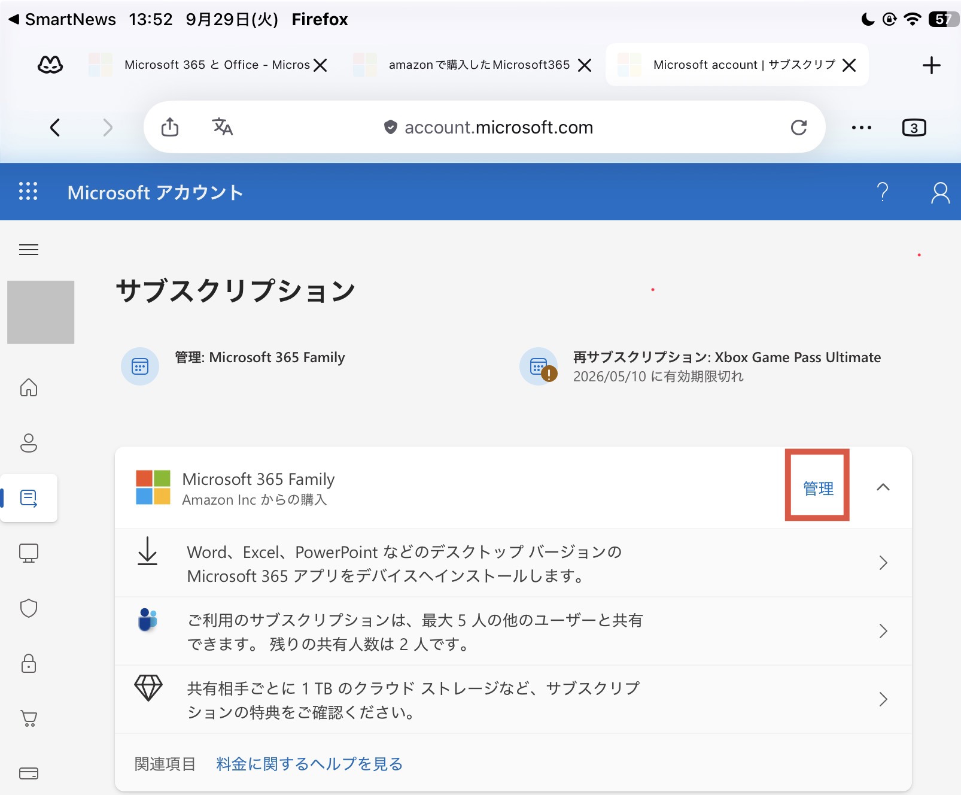Open the devices monitor sidebar icon

29,553
